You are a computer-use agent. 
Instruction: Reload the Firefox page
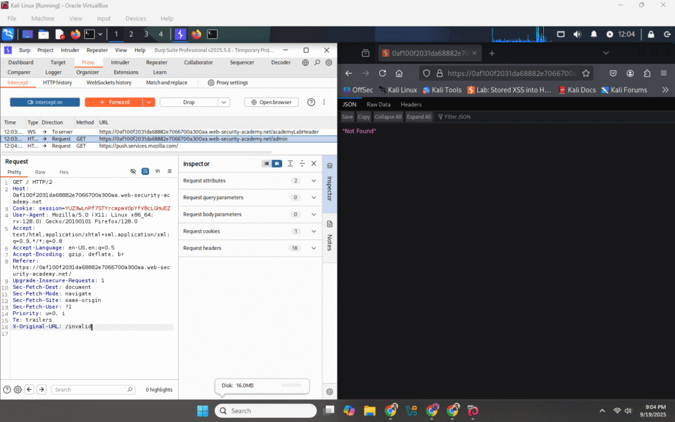[x=382, y=73]
